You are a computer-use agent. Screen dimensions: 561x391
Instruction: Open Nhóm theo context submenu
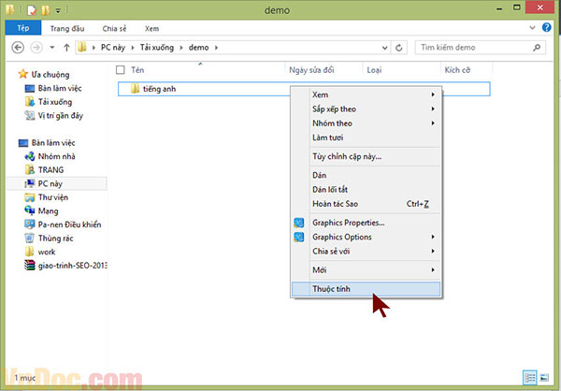[x=367, y=123]
